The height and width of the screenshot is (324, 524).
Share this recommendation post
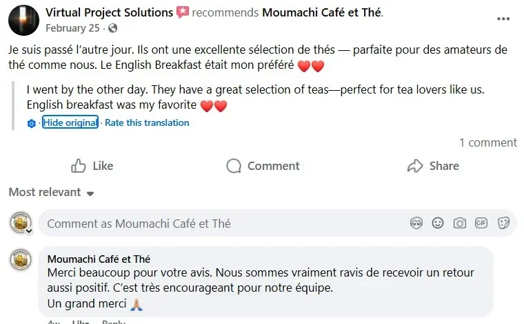pos(433,166)
